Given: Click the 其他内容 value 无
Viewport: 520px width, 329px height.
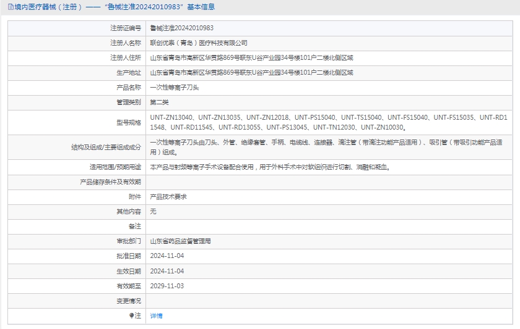Looking at the screenshot, I should coord(154,212).
